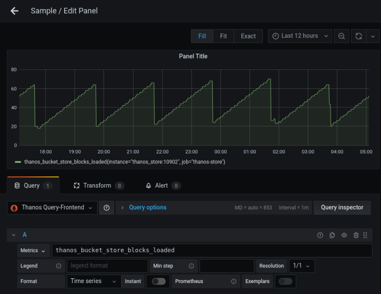Click the Prometheus link info icon

coord(234,281)
